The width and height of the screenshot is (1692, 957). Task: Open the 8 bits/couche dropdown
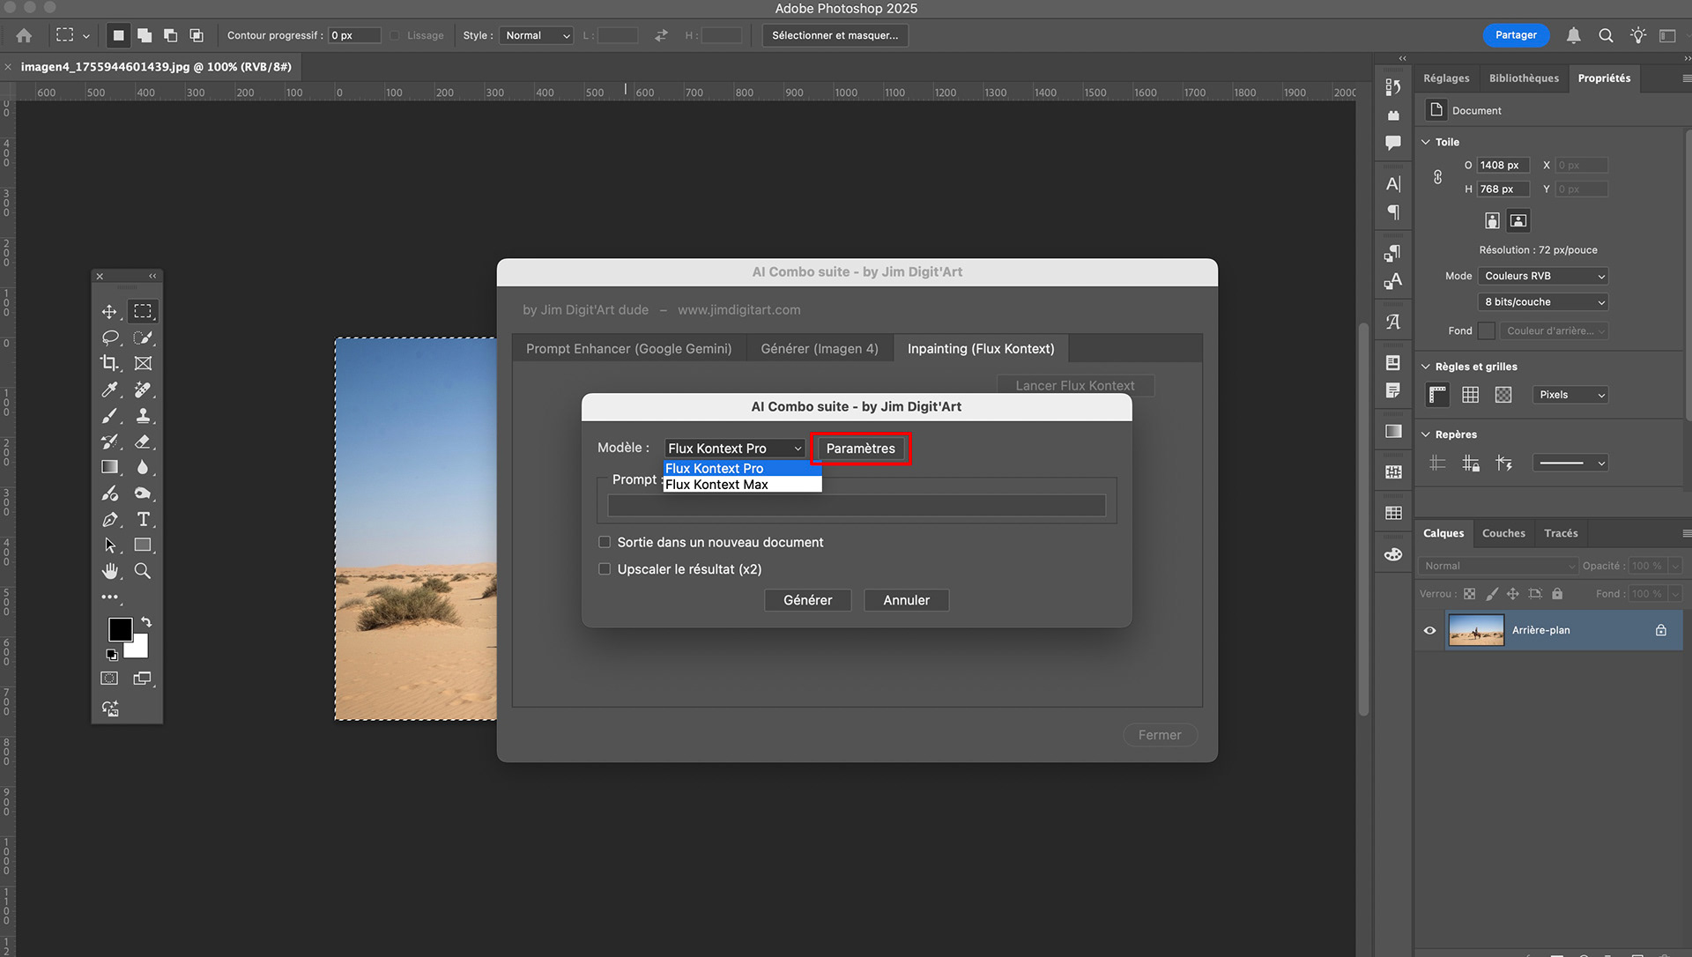[1543, 301]
